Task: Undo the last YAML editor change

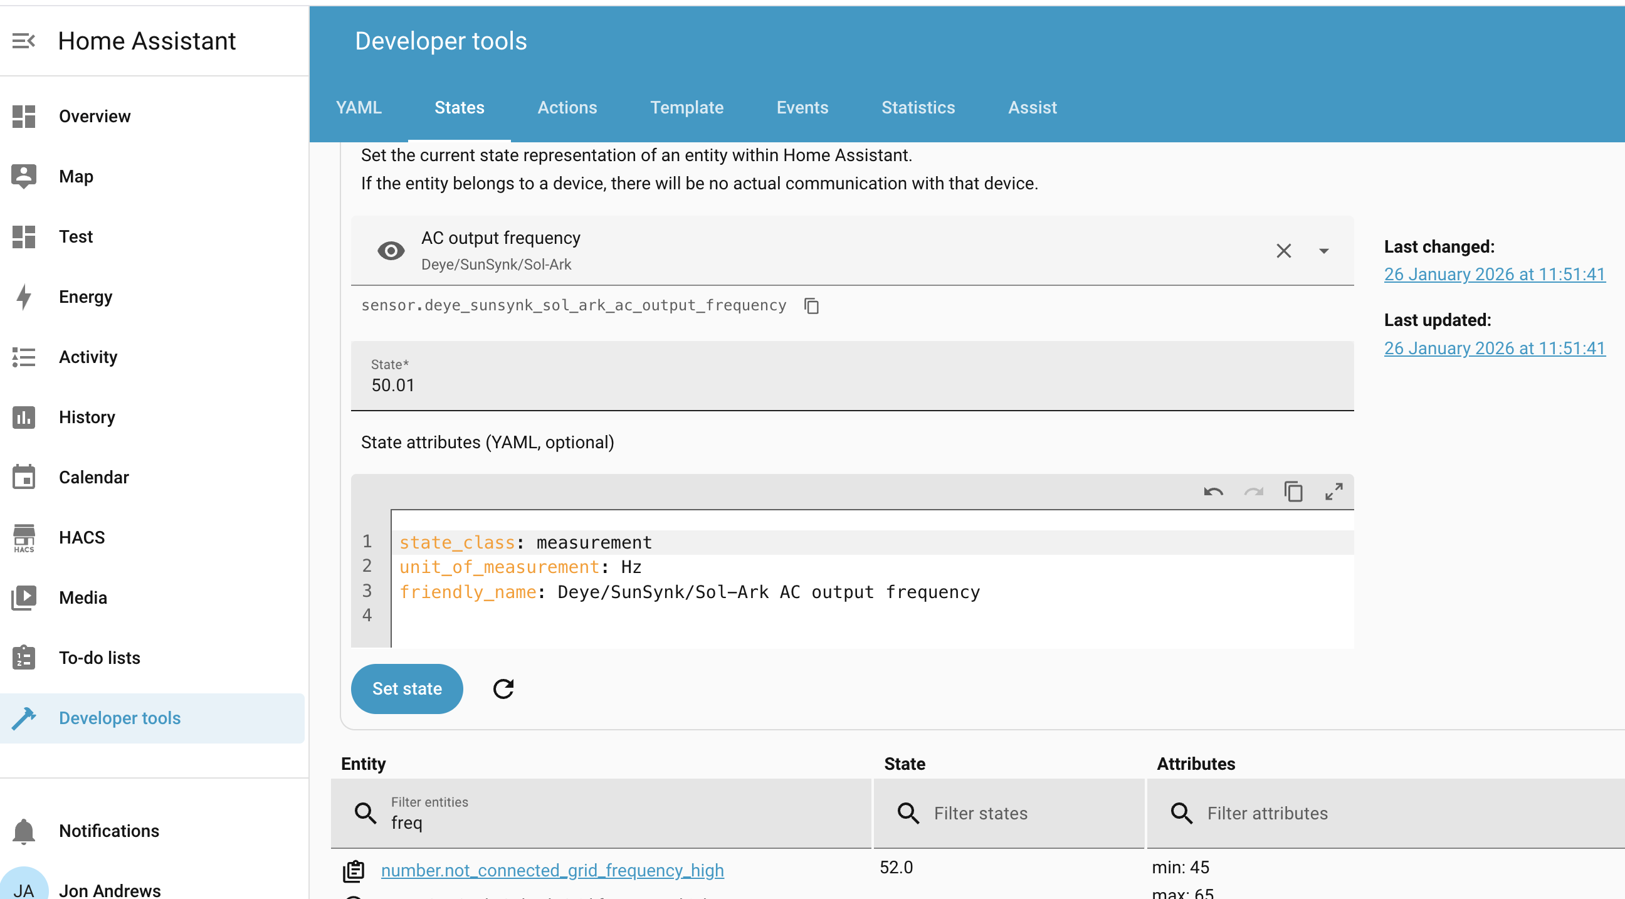Action: (1213, 492)
